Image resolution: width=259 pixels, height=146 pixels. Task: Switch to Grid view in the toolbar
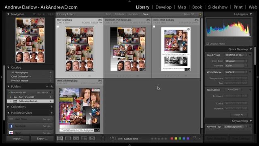(60, 138)
